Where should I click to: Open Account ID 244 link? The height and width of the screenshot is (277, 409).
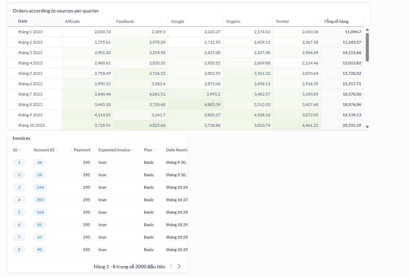point(40,187)
